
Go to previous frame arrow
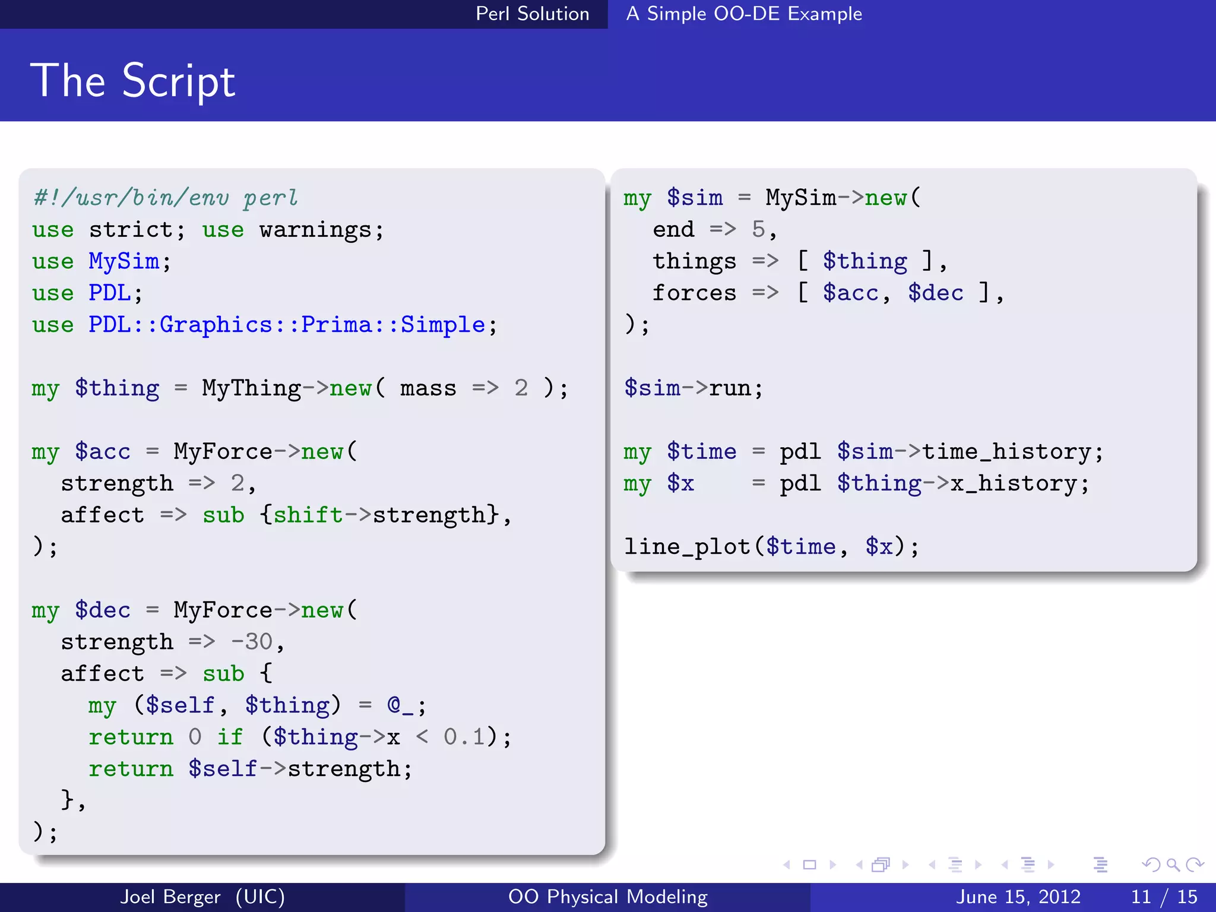[859, 865]
